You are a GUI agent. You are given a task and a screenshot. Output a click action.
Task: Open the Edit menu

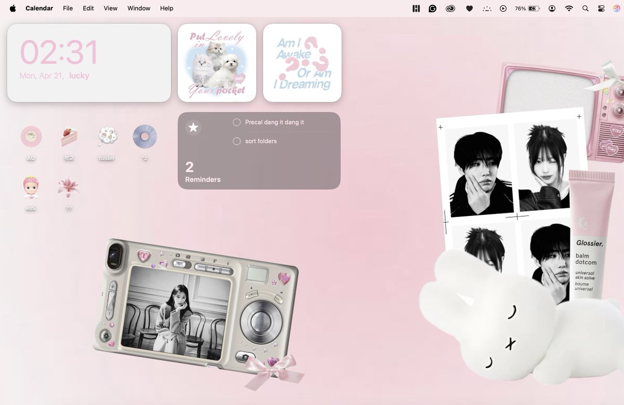click(88, 8)
